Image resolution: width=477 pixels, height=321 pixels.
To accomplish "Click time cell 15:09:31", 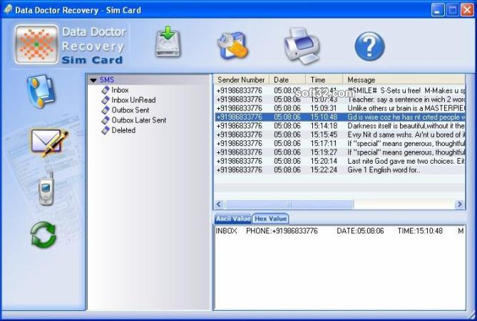I will point(324,108).
